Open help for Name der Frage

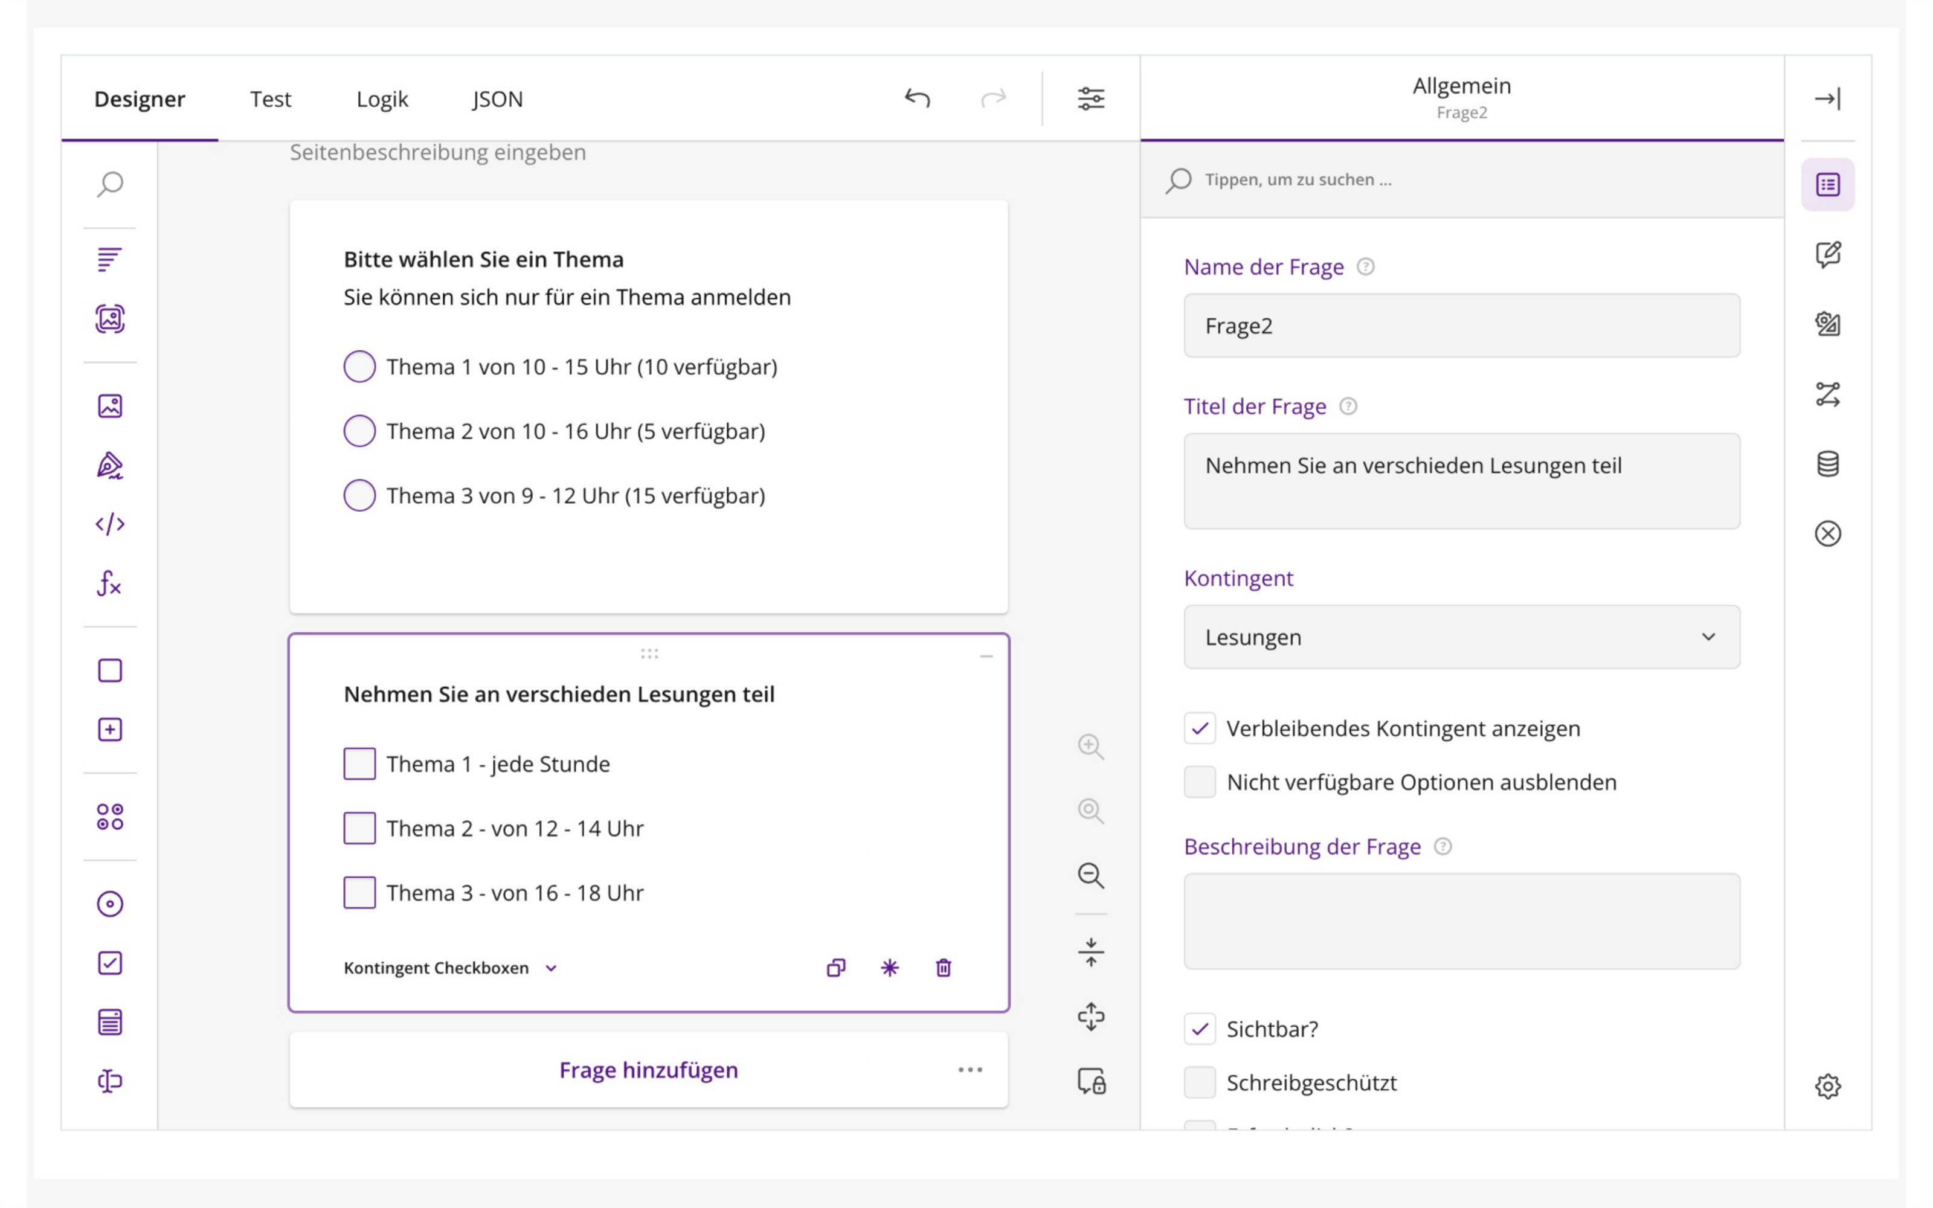[1366, 267]
